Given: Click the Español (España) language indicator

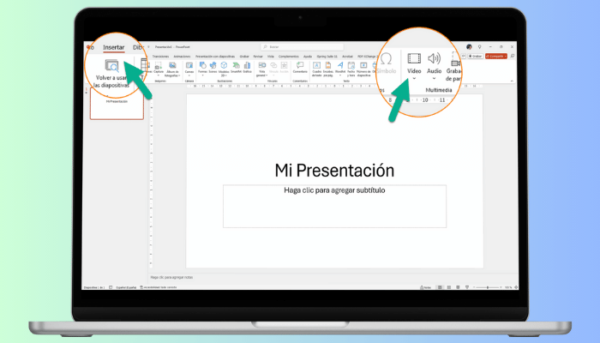Looking at the screenshot, I should [x=126, y=287].
